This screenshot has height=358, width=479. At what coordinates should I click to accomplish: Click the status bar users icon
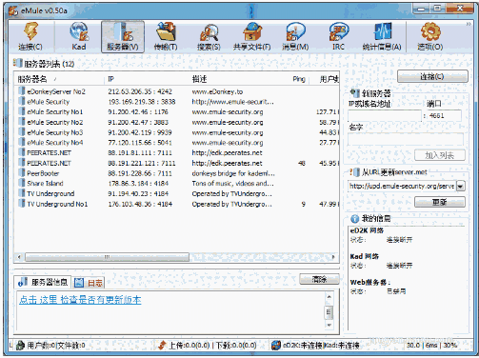20,345
